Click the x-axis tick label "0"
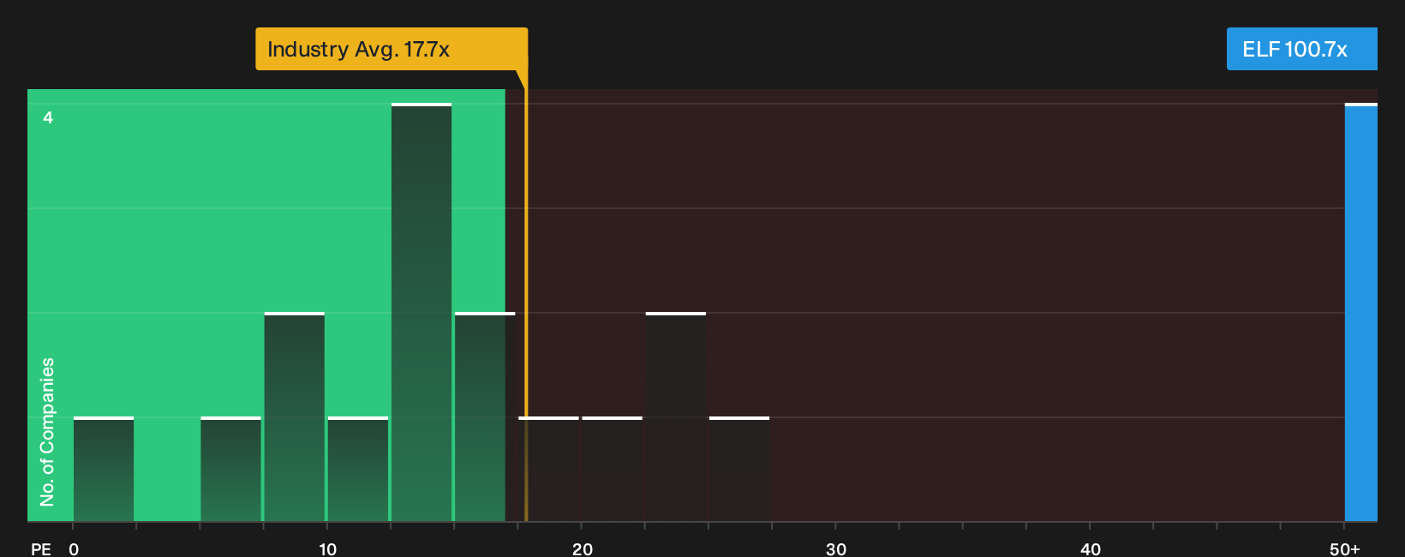1405x557 pixels. (74, 549)
